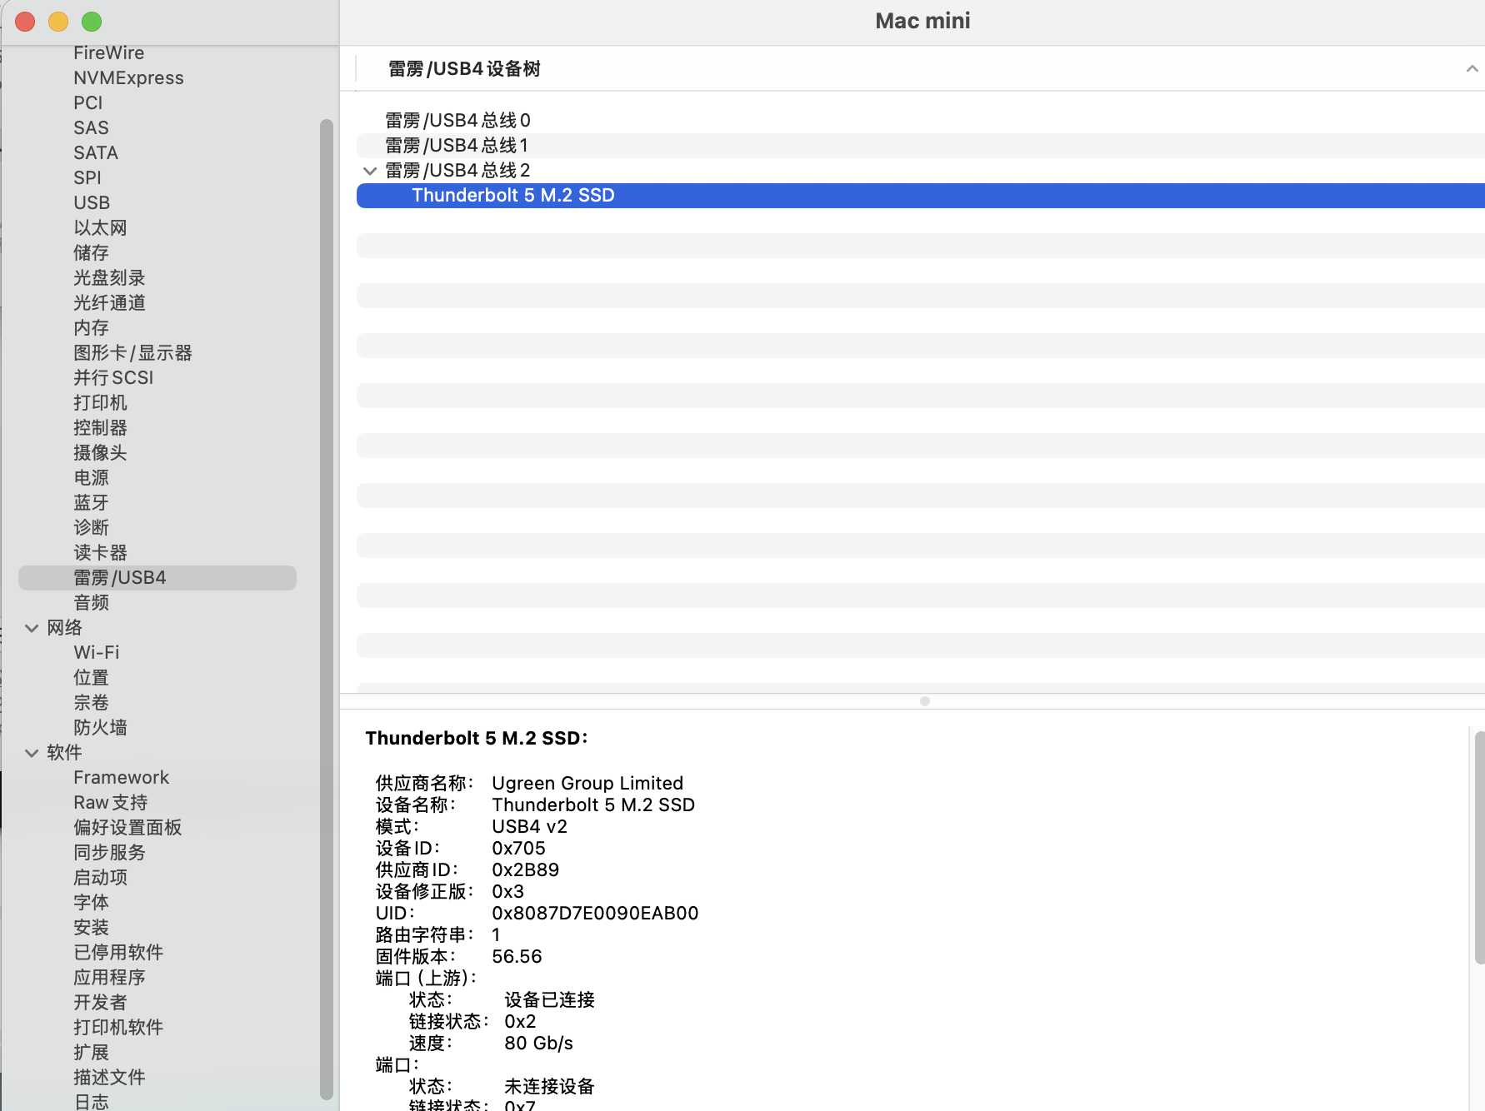Open 已停用软件 in the sidebar
Screen dimensions: 1485x1111
[x=118, y=953]
